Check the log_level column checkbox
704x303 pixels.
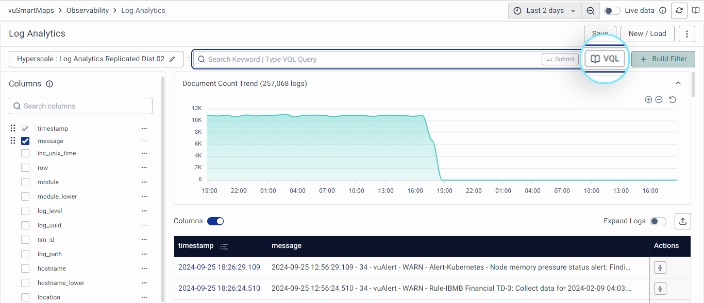[25, 211]
